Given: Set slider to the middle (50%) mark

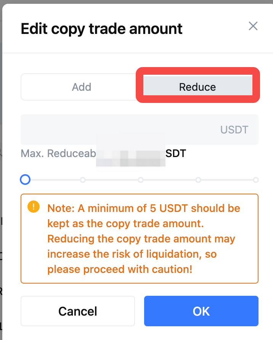Looking at the screenshot, I should pos(141,180).
